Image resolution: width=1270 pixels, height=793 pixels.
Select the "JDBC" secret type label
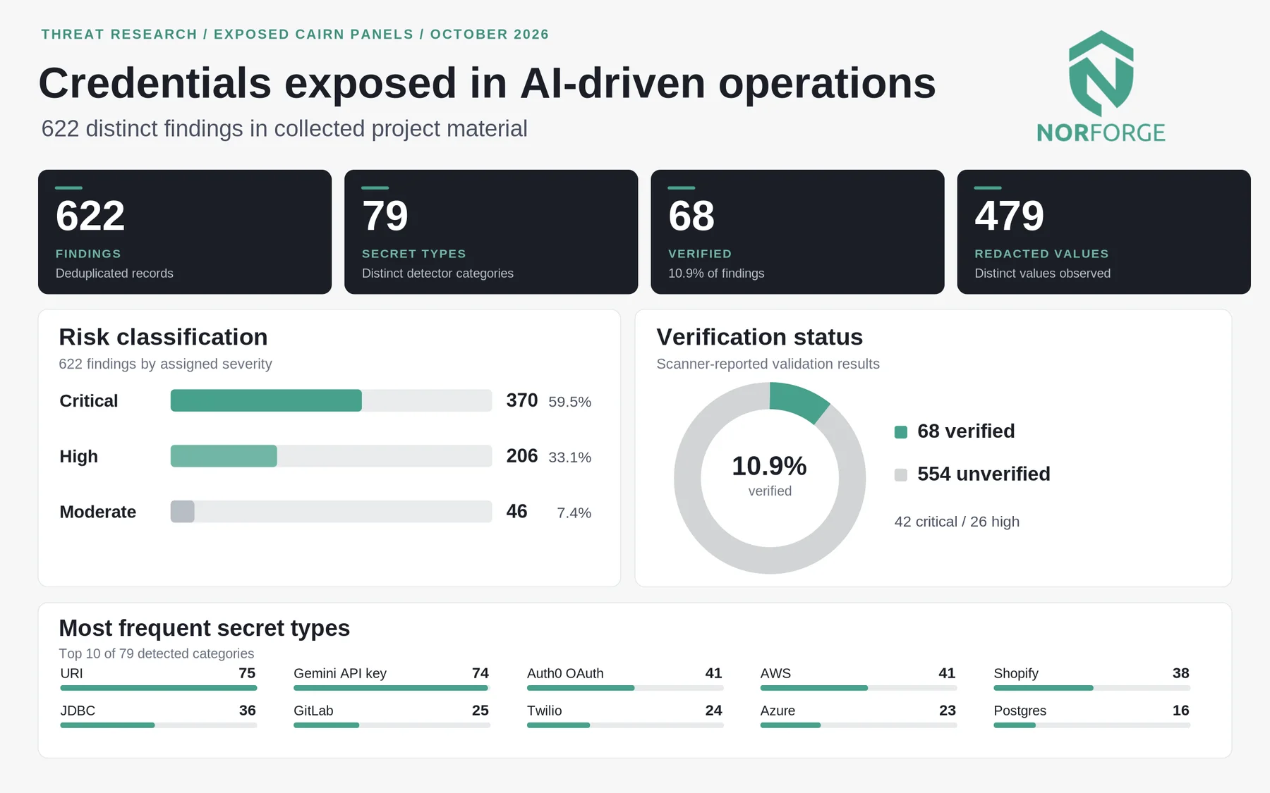pos(78,711)
